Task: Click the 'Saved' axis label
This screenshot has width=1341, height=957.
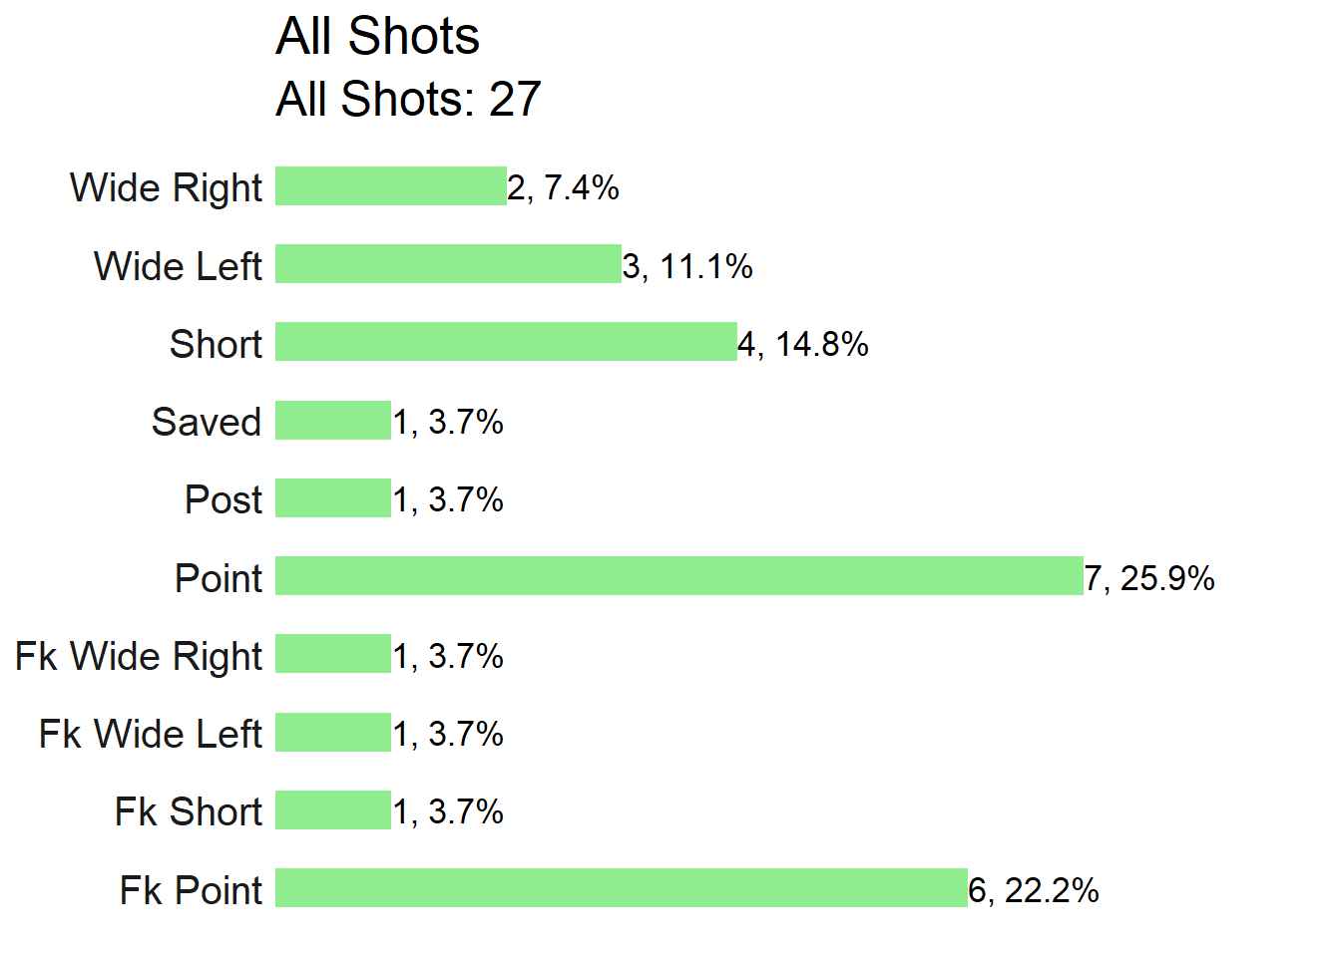Action: pyautogui.click(x=207, y=422)
